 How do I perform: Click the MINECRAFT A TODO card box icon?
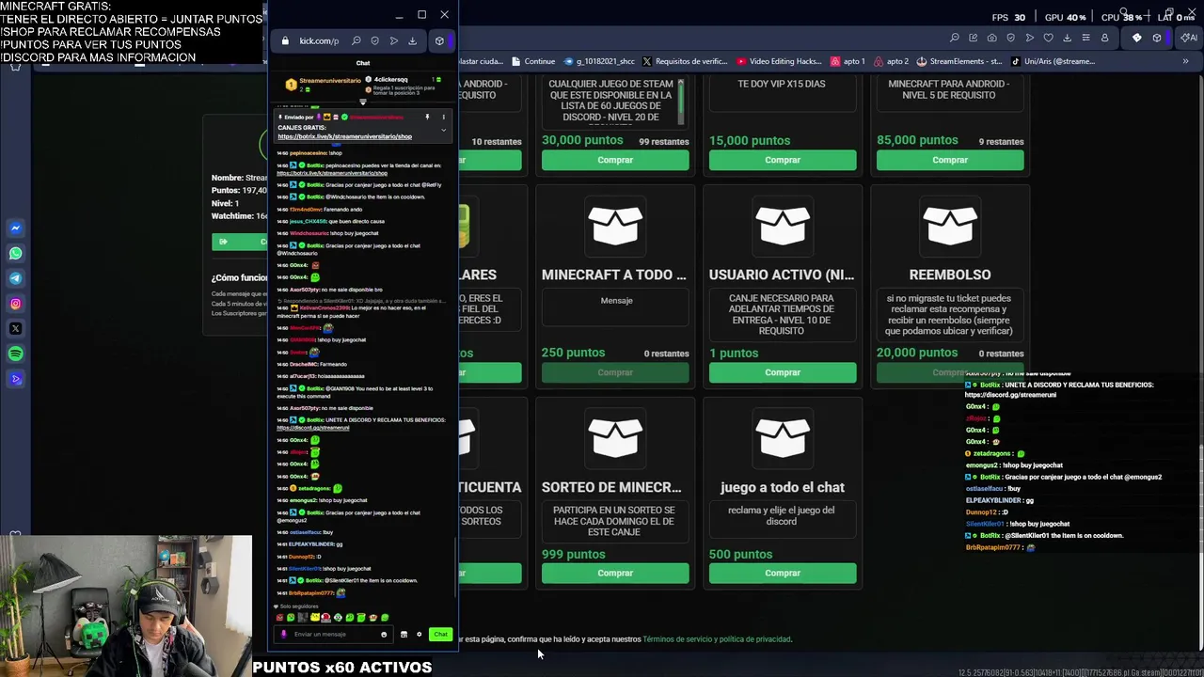615,227
